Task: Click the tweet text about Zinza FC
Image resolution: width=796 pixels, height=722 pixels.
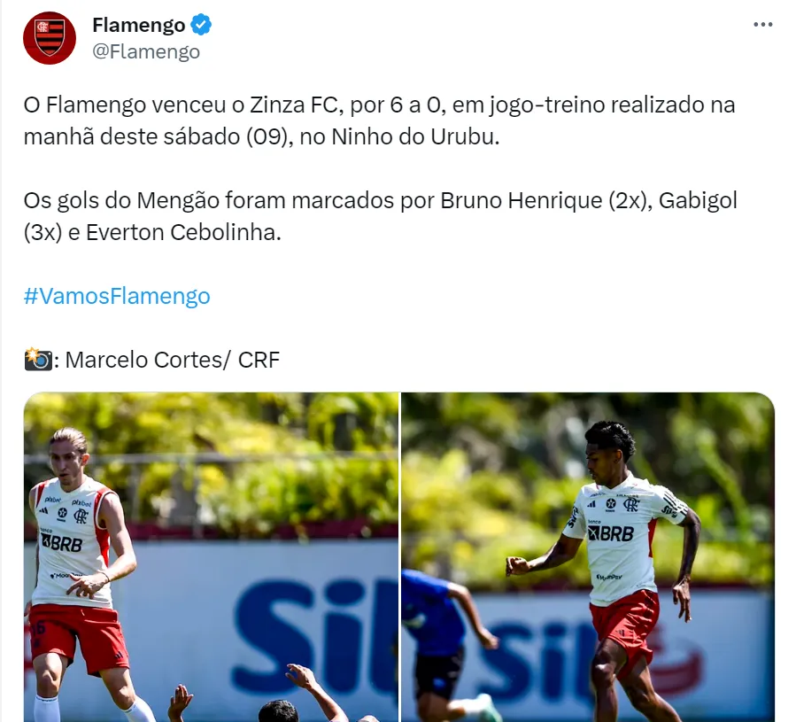Action: coord(379,120)
